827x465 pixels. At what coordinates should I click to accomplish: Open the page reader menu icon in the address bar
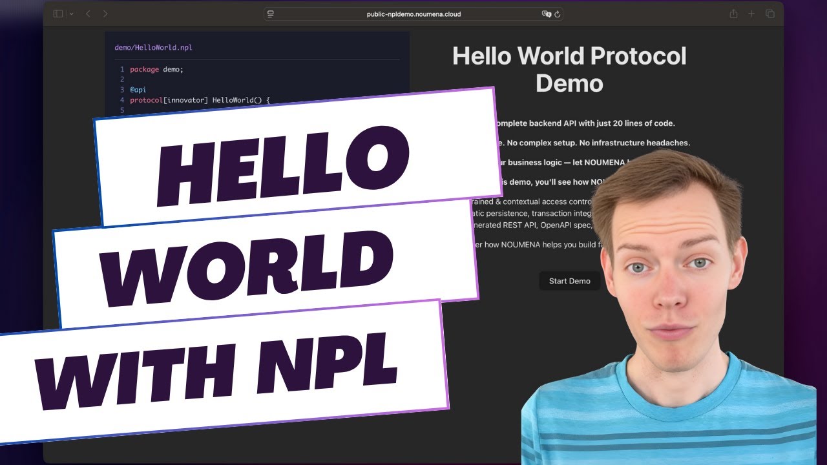coord(271,14)
